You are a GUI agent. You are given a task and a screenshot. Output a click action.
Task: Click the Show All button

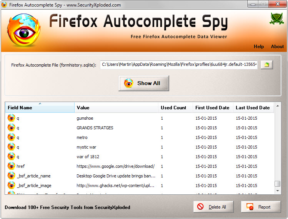144,83
